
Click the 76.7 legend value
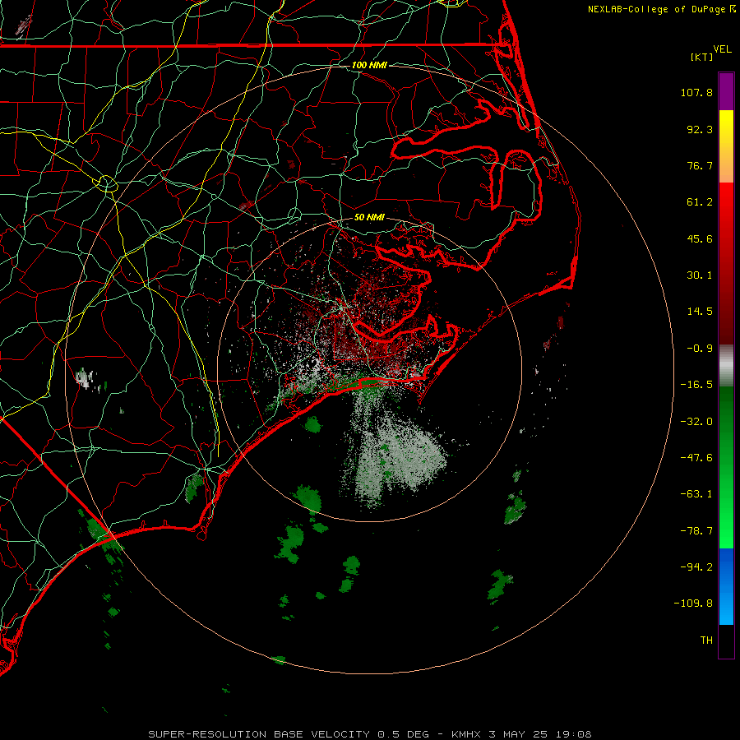pyautogui.click(x=700, y=165)
